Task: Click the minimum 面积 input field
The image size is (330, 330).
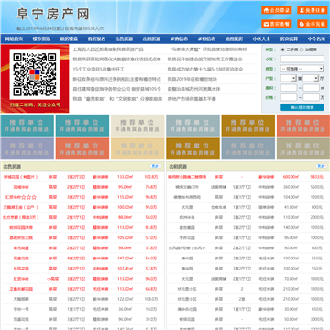Action: tap(289, 88)
